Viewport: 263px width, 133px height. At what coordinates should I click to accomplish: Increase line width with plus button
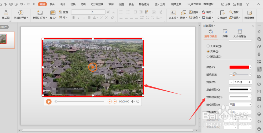(x=249, y=82)
